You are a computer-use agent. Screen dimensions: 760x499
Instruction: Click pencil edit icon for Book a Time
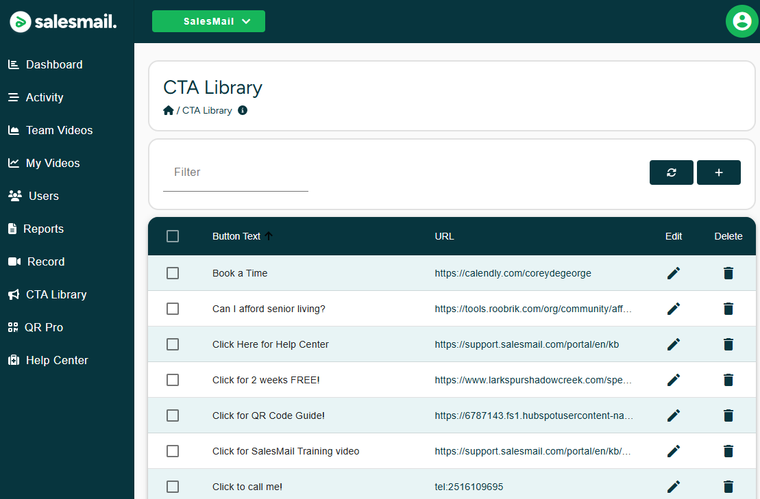[x=674, y=273]
